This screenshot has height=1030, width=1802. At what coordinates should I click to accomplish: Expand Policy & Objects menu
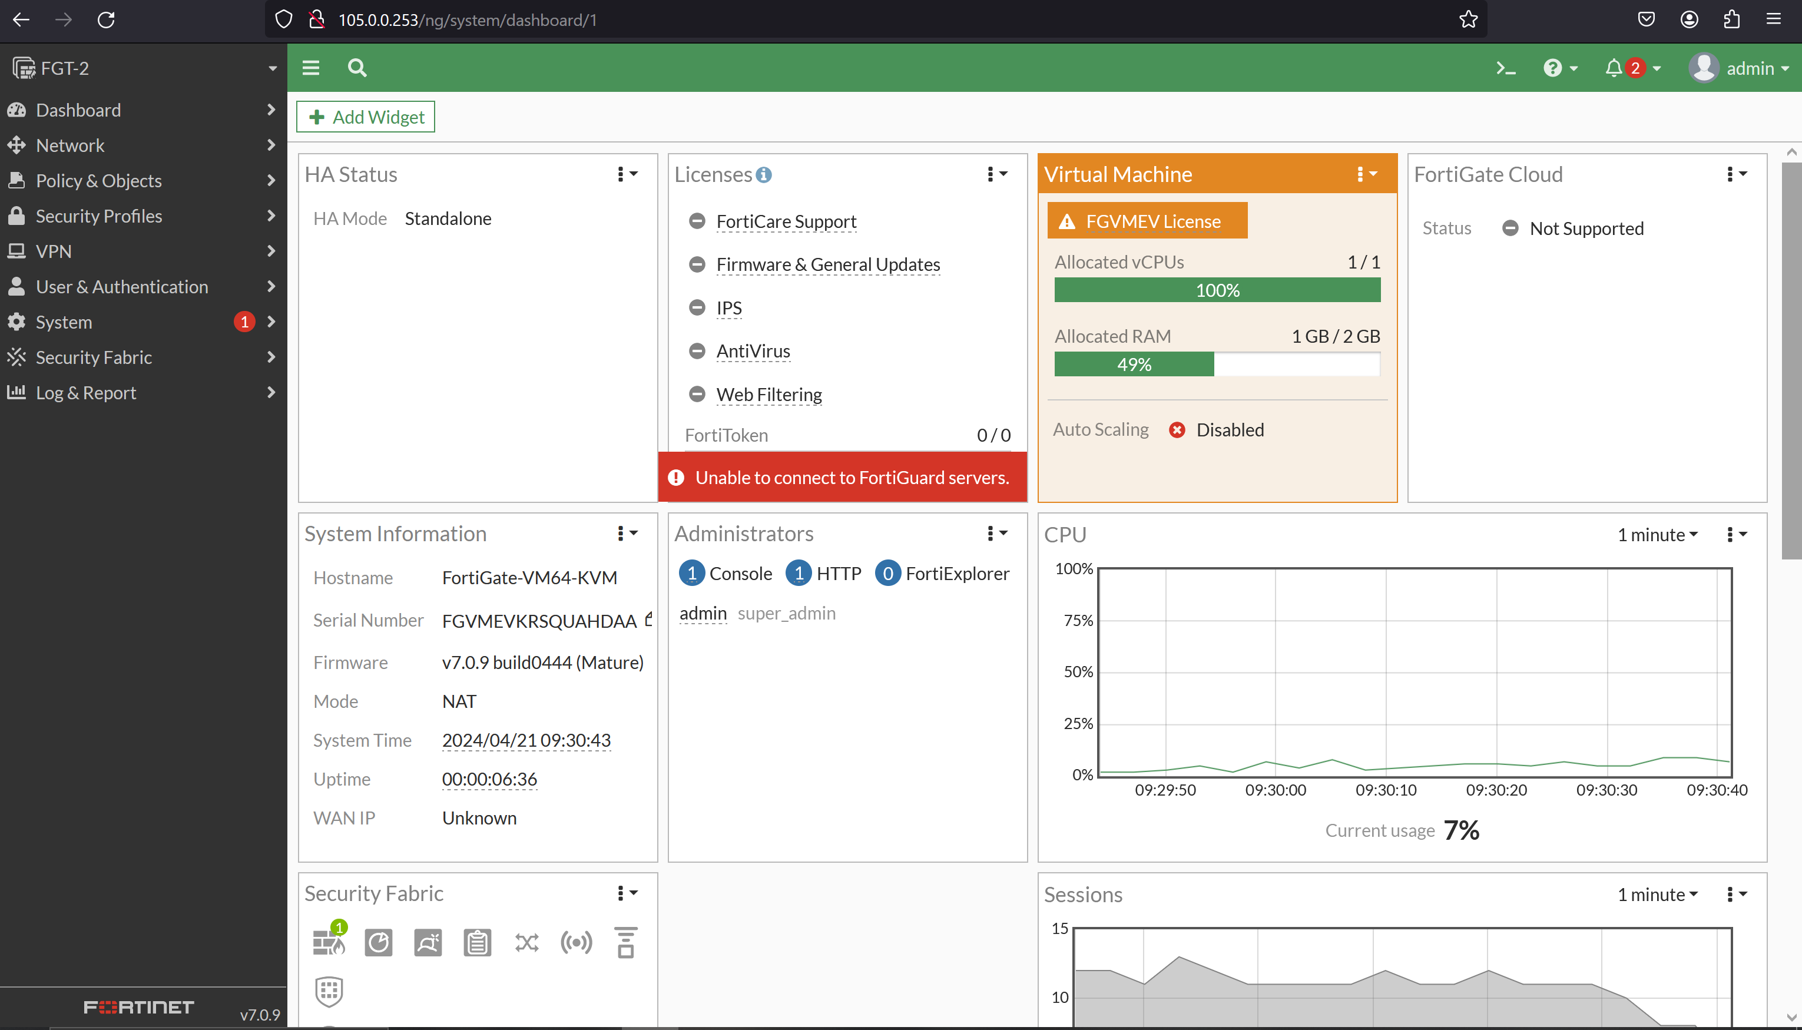coord(144,180)
